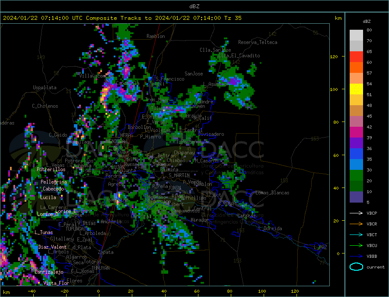Click the 'km' unit label at bottom left
Viewport: 389px width, 297px height.
(x=6, y=292)
